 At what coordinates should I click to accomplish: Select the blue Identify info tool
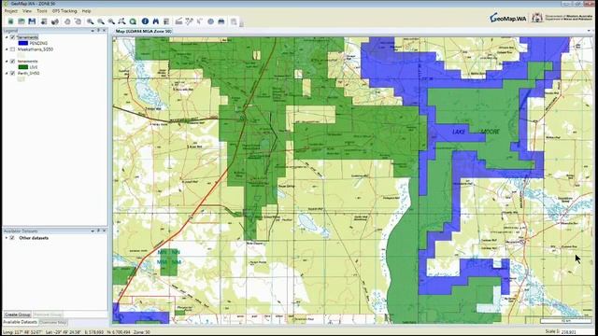(145, 21)
